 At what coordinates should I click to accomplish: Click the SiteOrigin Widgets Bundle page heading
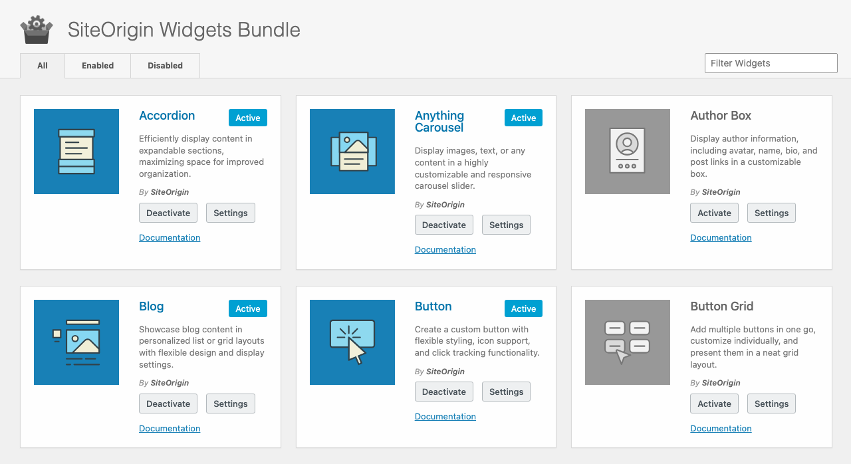tap(184, 30)
